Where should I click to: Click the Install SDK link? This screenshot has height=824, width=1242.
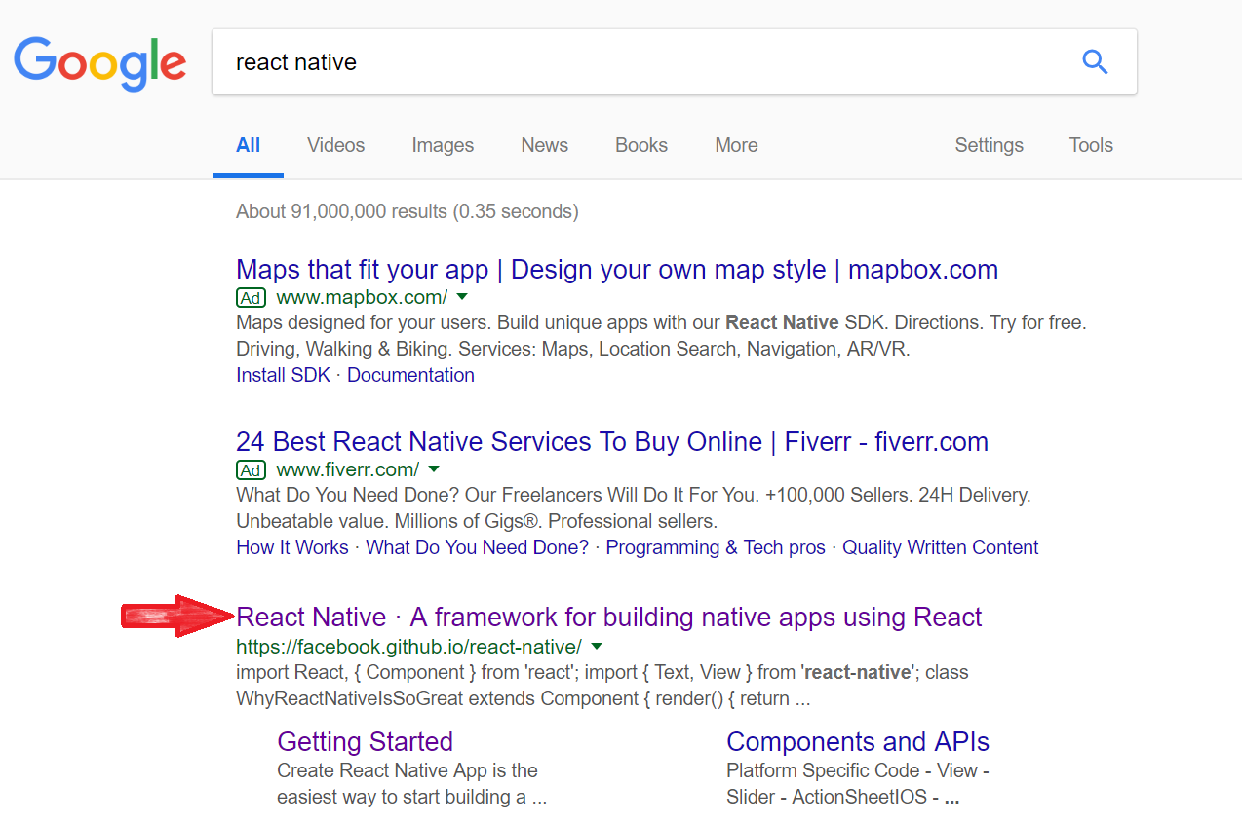click(x=282, y=374)
